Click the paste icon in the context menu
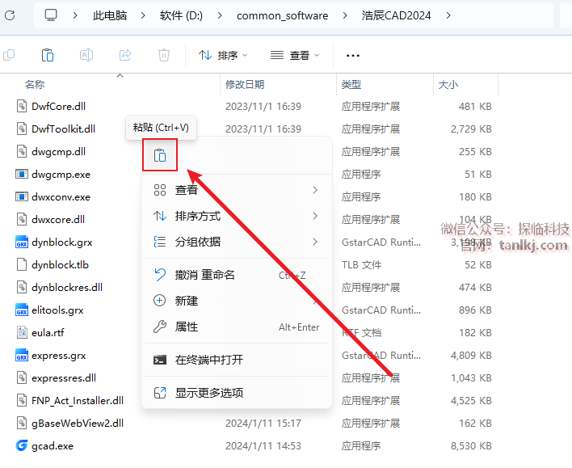The height and width of the screenshot is (468, 572). point(160,155)
